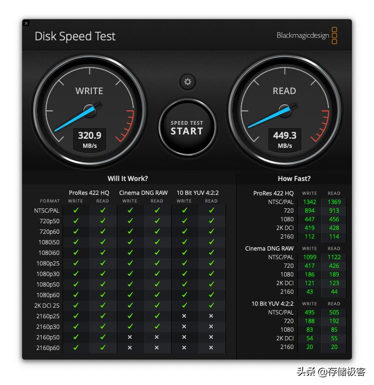Open the settings gear above Start
The height and width of the screenshot is (385, 374).
pos(187,82)
